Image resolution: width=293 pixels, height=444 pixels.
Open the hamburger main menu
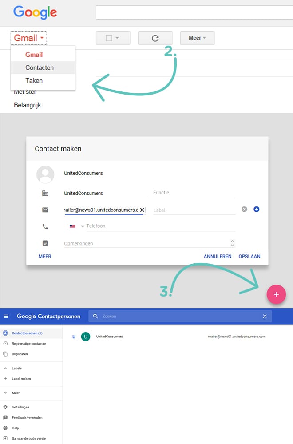click(x=6, y=316)
